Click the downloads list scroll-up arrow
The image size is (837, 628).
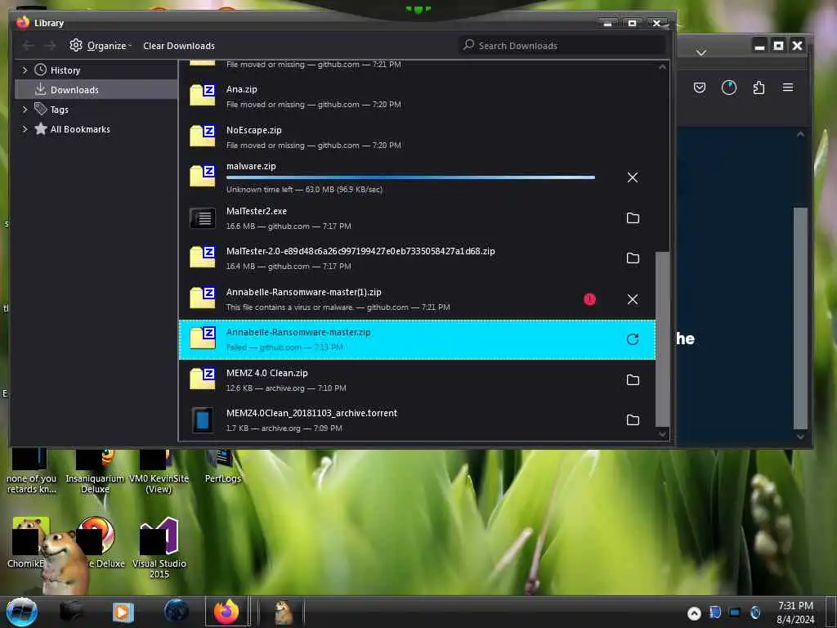[x=662, y=67]
